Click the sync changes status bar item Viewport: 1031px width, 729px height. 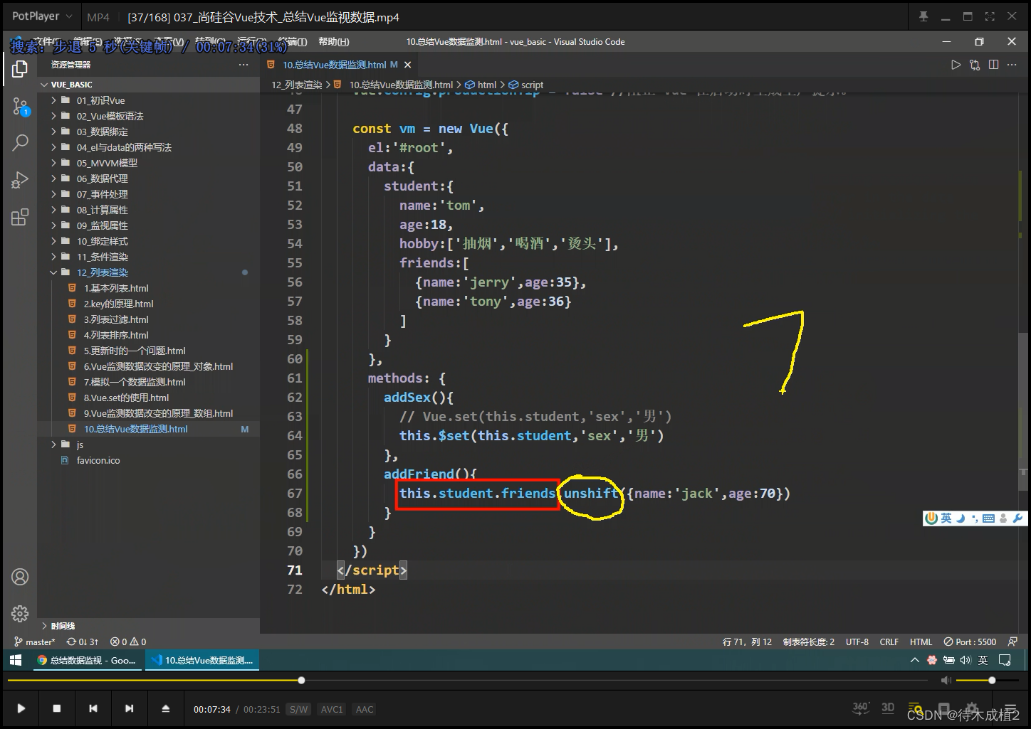pyautogui.click(x=83, y=642)
